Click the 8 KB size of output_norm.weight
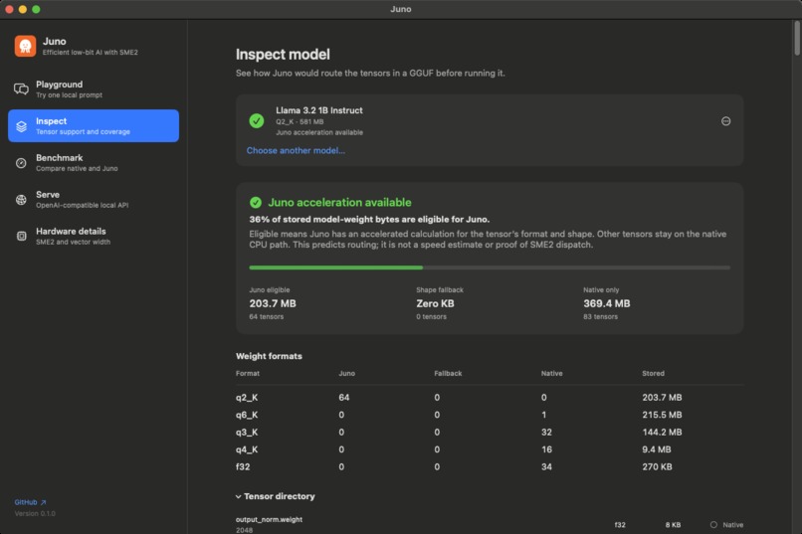This screenshot has height=534, width=802. tap(673, 525)
